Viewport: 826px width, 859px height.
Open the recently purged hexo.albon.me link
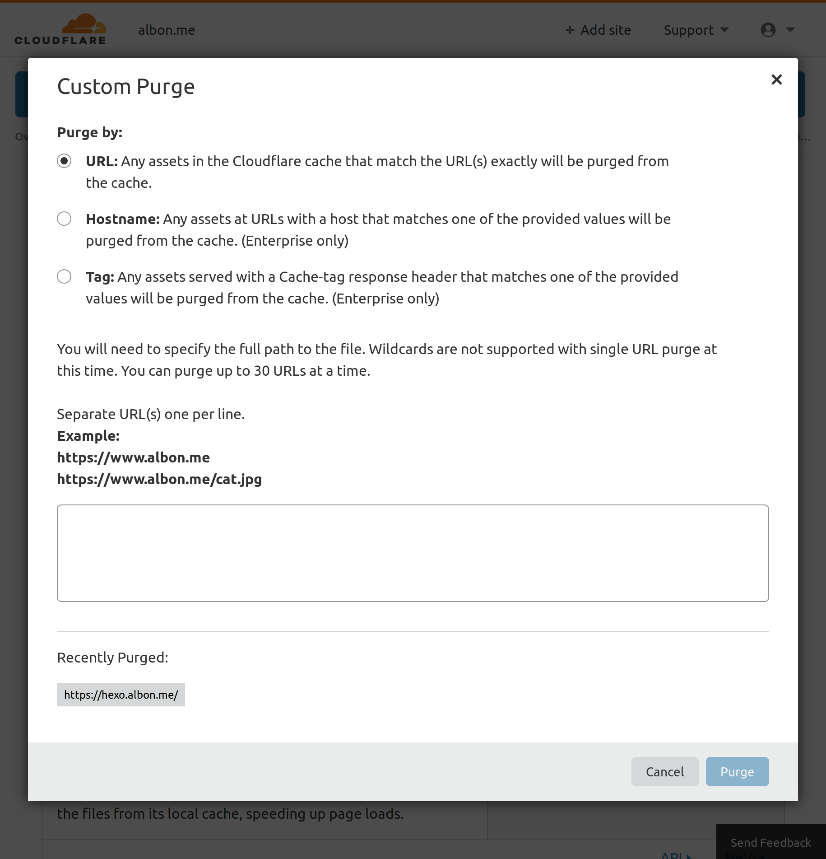120,695
